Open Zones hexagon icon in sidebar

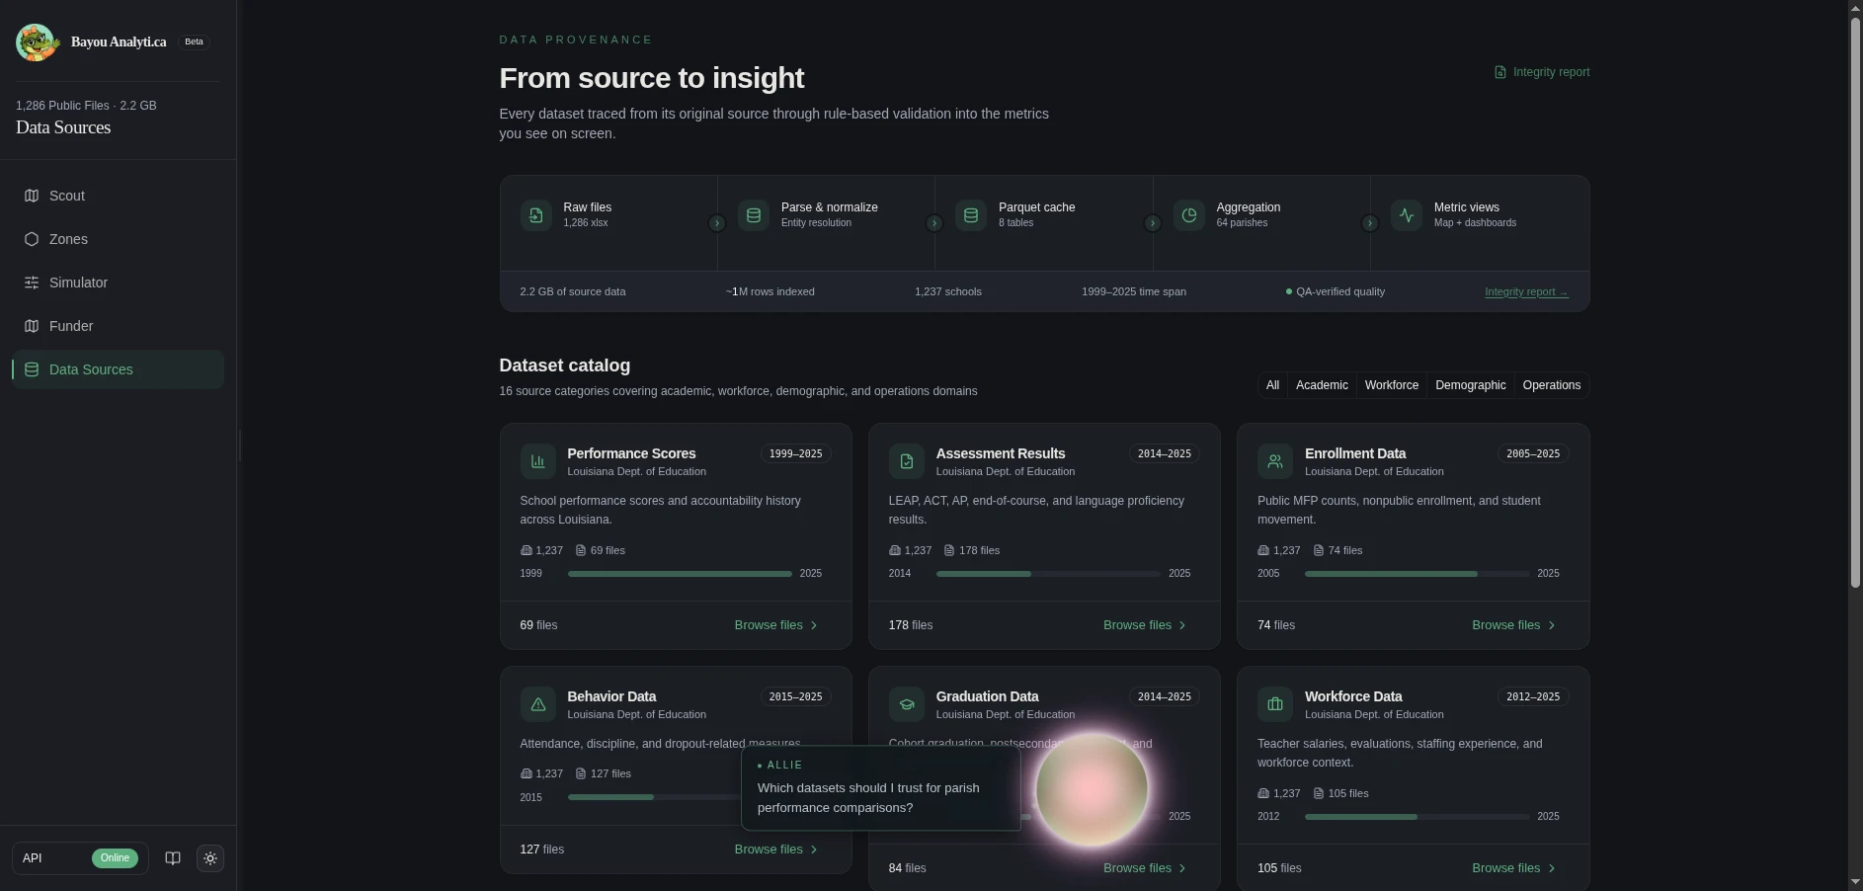pyautogui.click(x=32, y=239)
